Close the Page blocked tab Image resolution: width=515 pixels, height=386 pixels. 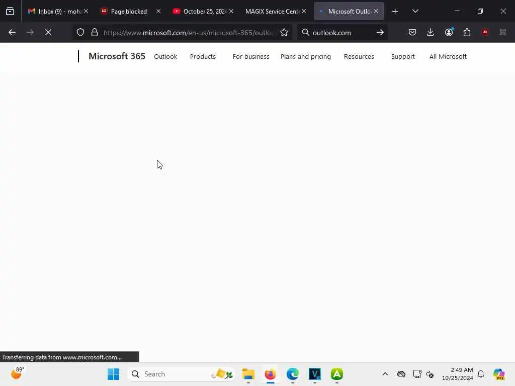[158, 11]
